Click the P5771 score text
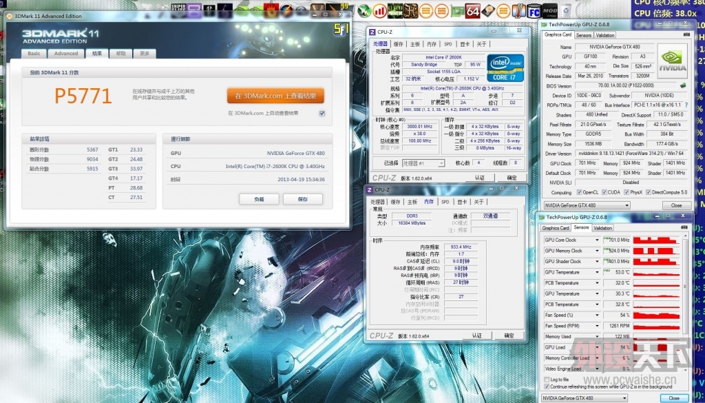Image resolution: width=705 pixels, height=403 pixels. point(83,96)
